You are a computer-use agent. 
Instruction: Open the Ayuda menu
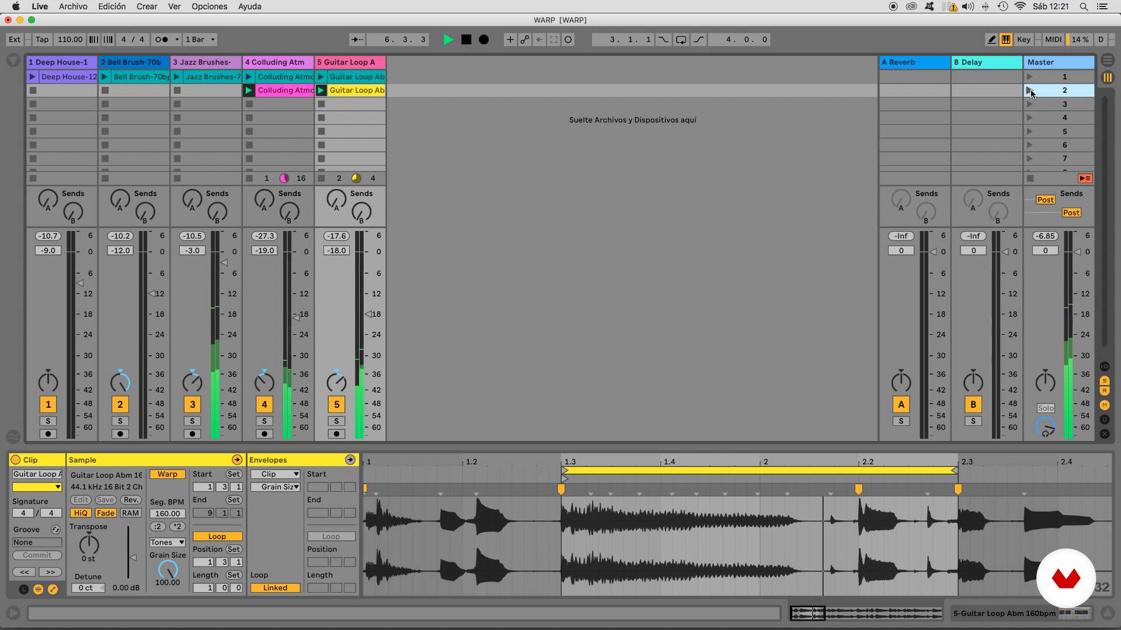pyautogui.click(x=249, y=6)
